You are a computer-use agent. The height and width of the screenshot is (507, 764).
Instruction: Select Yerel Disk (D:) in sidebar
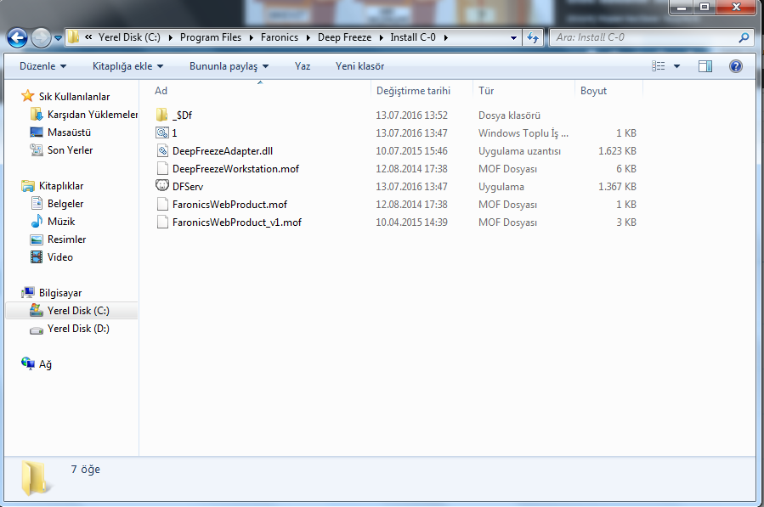click(78, 329)
